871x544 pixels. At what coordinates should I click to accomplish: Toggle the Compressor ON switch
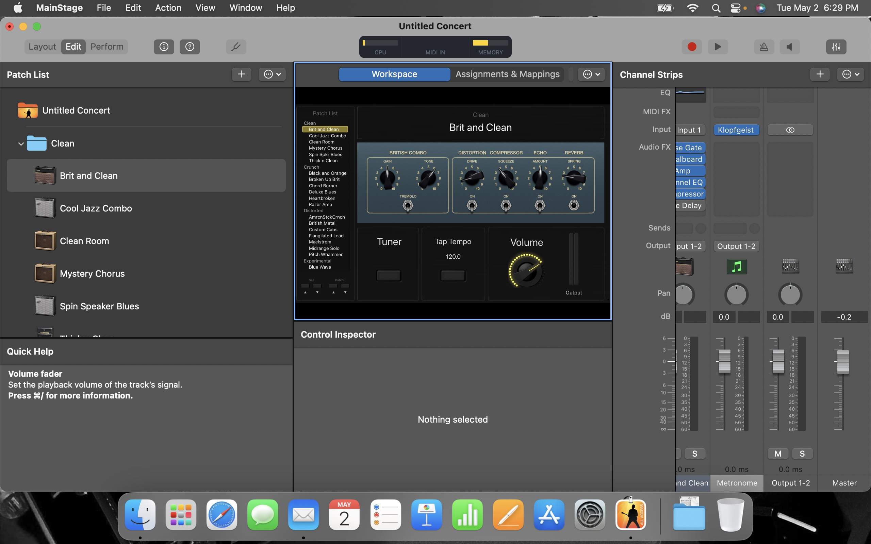[x=506, y=206]
